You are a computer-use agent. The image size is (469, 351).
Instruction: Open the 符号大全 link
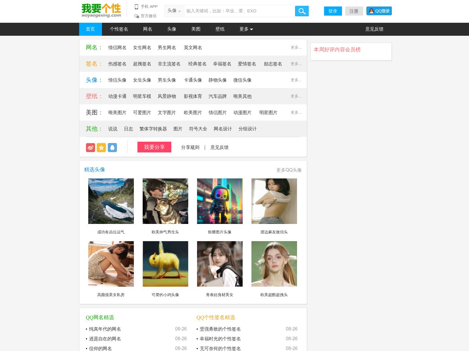tap(198, 129)
